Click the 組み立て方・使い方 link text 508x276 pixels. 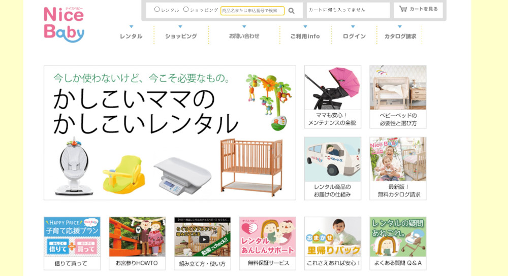coord(202,264)
